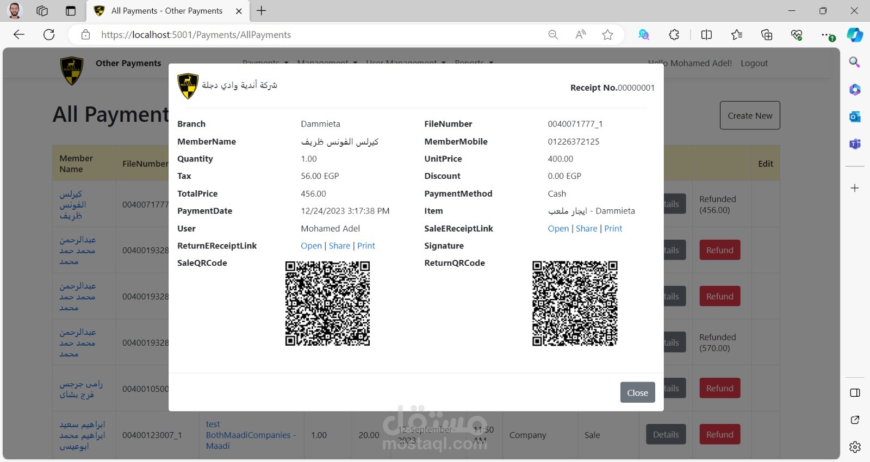Click the Hello Mohamed Adel! link
This screenshot has width=870, height=462.
point(689,63)
